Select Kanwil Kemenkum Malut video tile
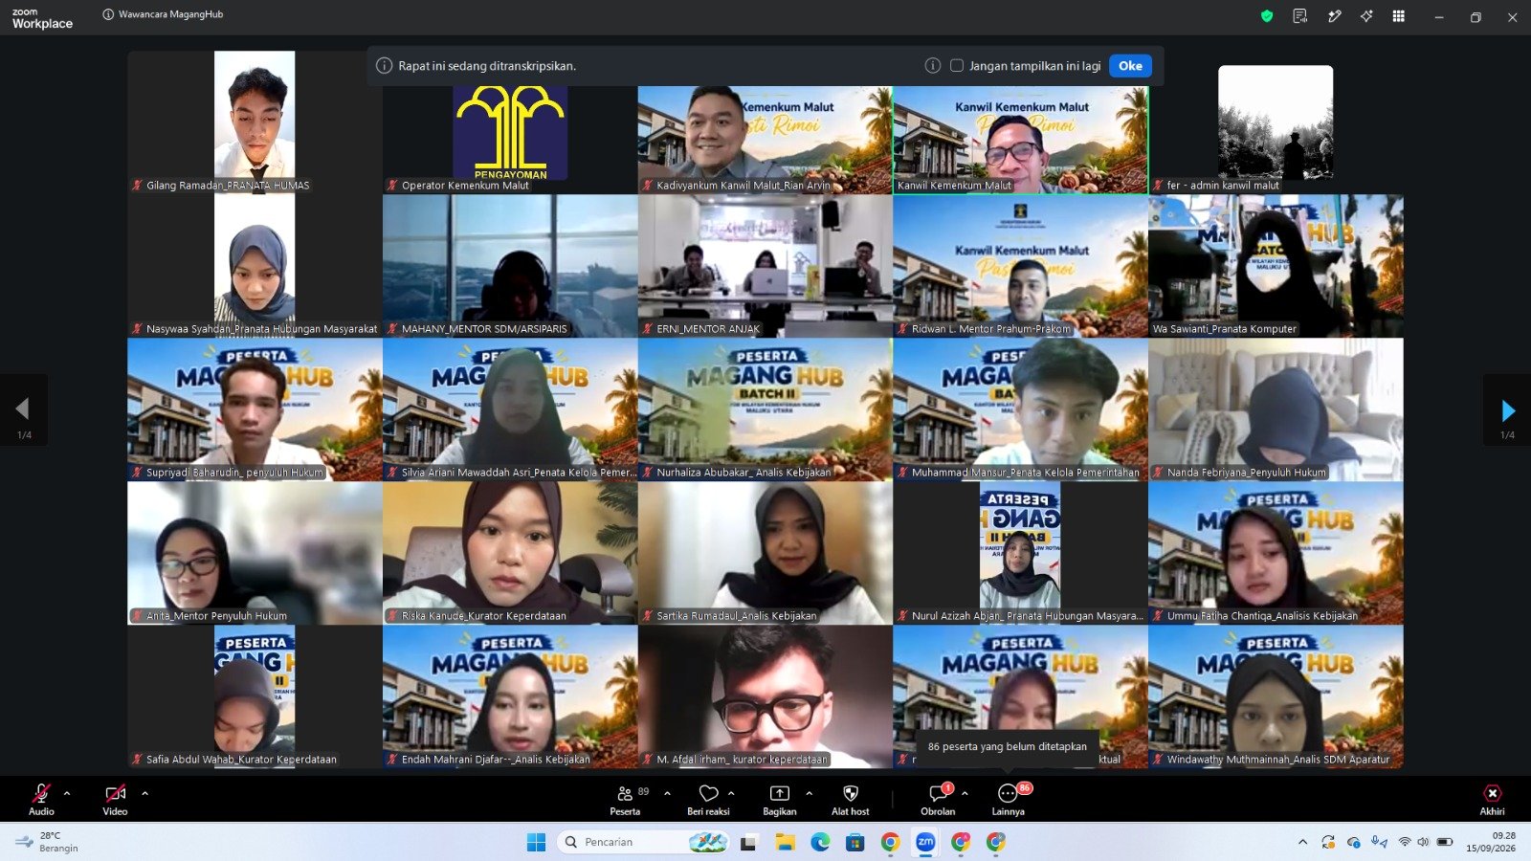Image resolution: width=1531 pixels, height=861 pixels. 1021,141
